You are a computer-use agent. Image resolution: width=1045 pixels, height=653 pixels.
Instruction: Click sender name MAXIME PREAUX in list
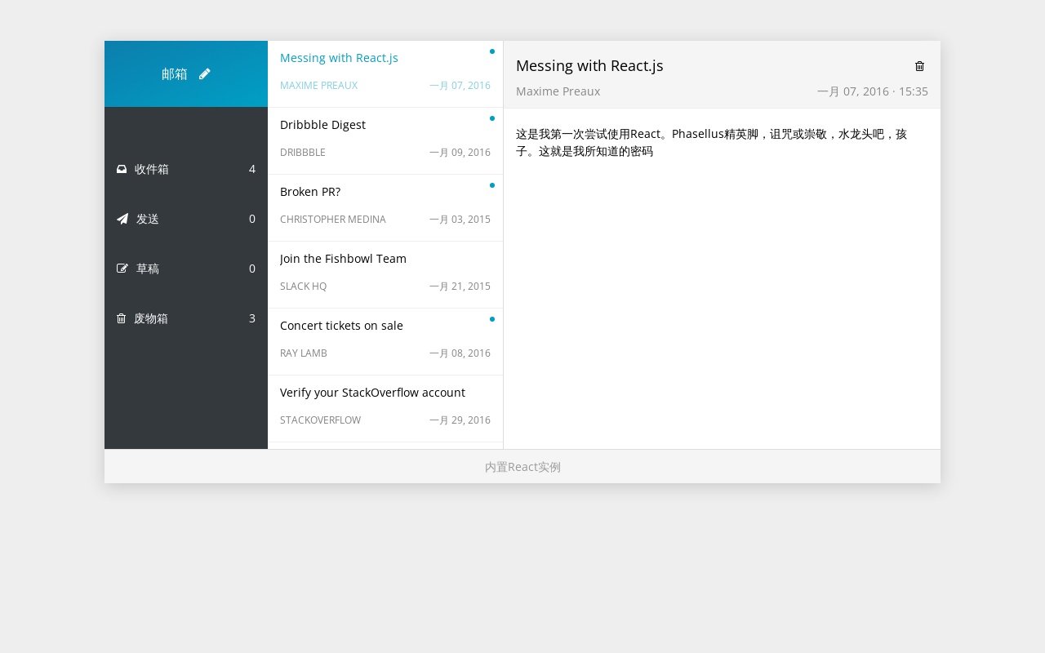(x=318, y=85)
